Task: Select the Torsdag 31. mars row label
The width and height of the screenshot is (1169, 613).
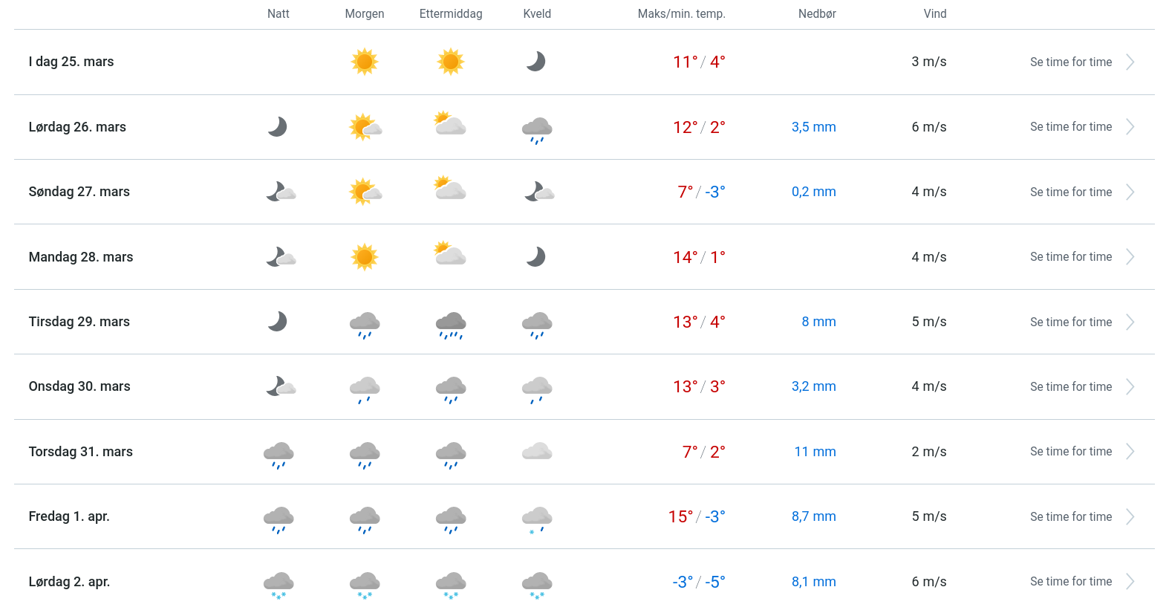Action: point(81,452)
